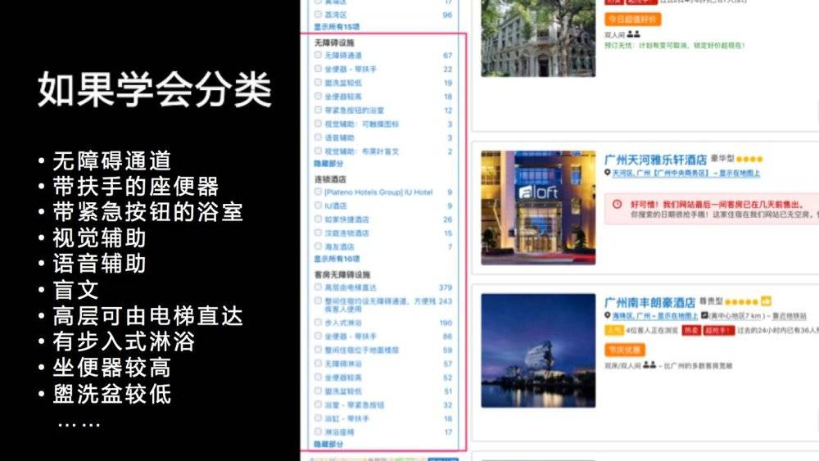Tick the 如家快捷酒店 chain filter

tap(318, 219)
